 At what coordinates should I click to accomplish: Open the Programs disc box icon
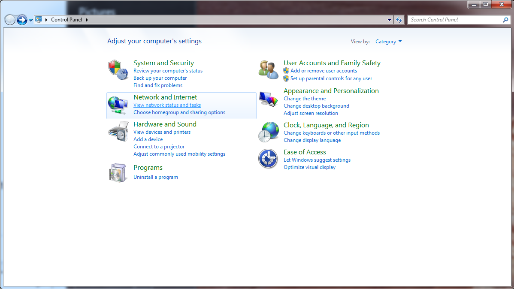coord(118,173)
